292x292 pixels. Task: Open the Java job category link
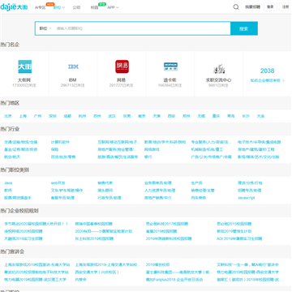[8, 183]
